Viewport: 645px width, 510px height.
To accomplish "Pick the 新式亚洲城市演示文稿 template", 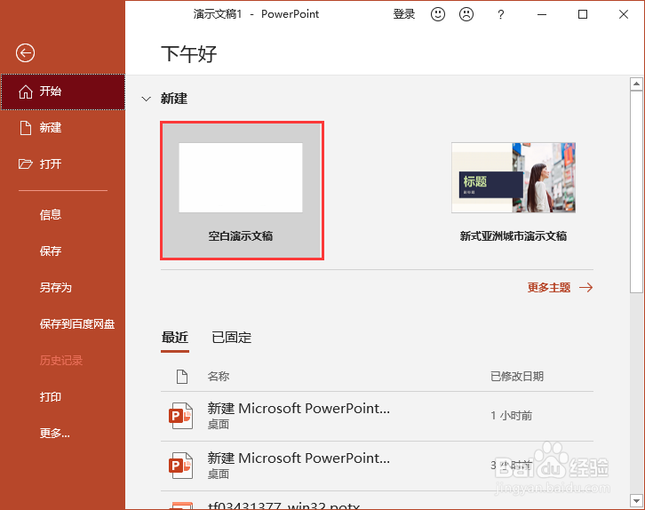I will tap(514, 192).
